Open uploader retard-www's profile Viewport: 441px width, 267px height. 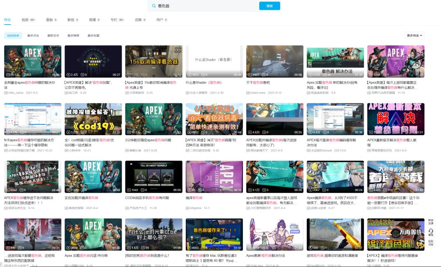[x=258, y=92]
